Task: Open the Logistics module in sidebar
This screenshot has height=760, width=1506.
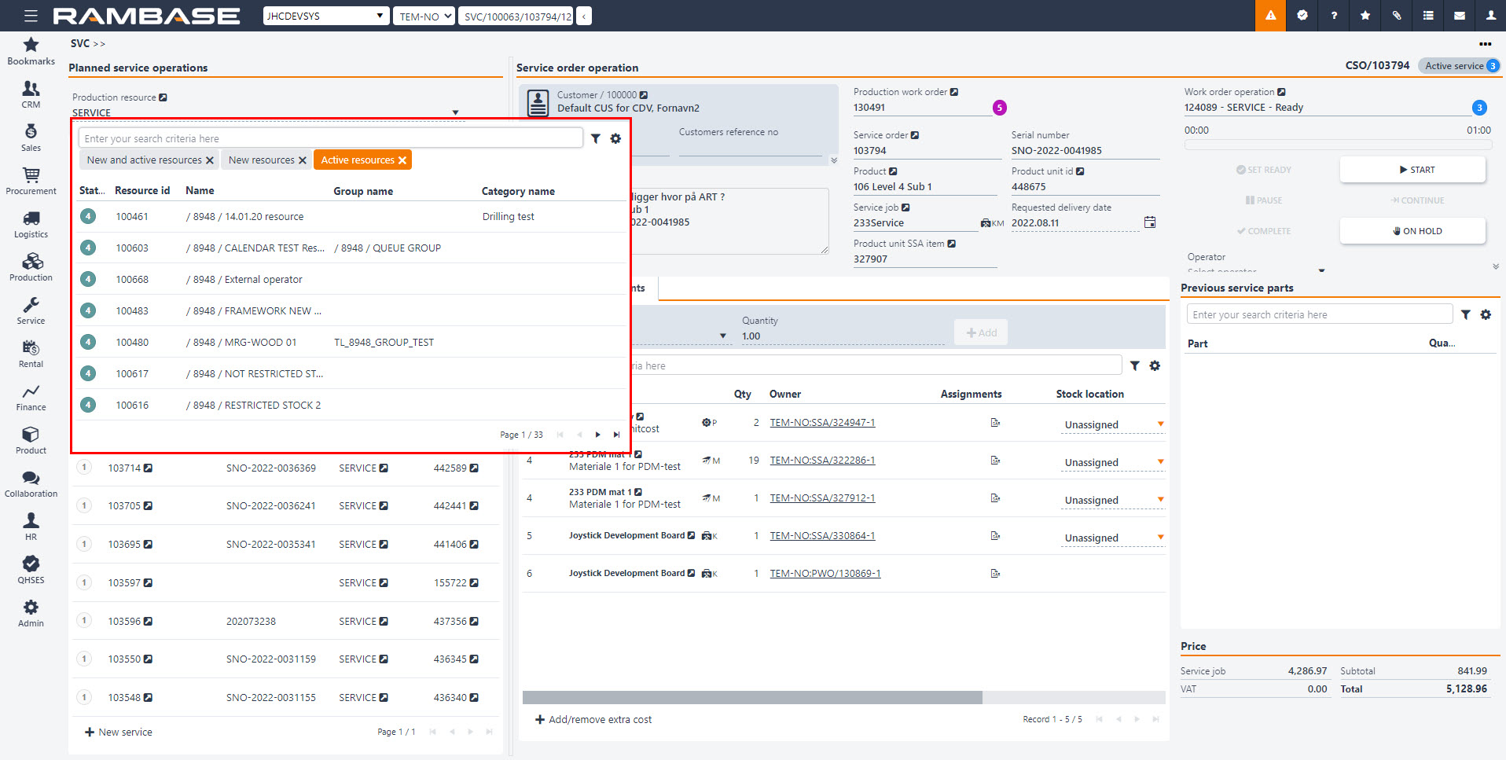Action: point(31,224)
